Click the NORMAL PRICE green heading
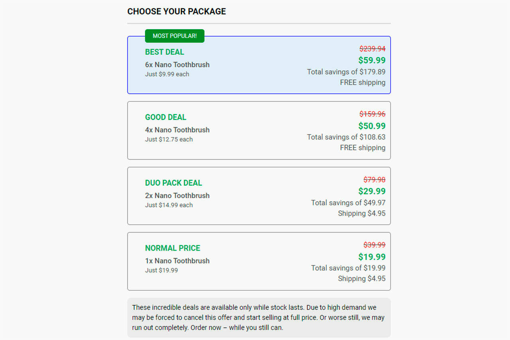Image resolution: width=510 pixels, height=340 pixels. click(x=173, y=248)
